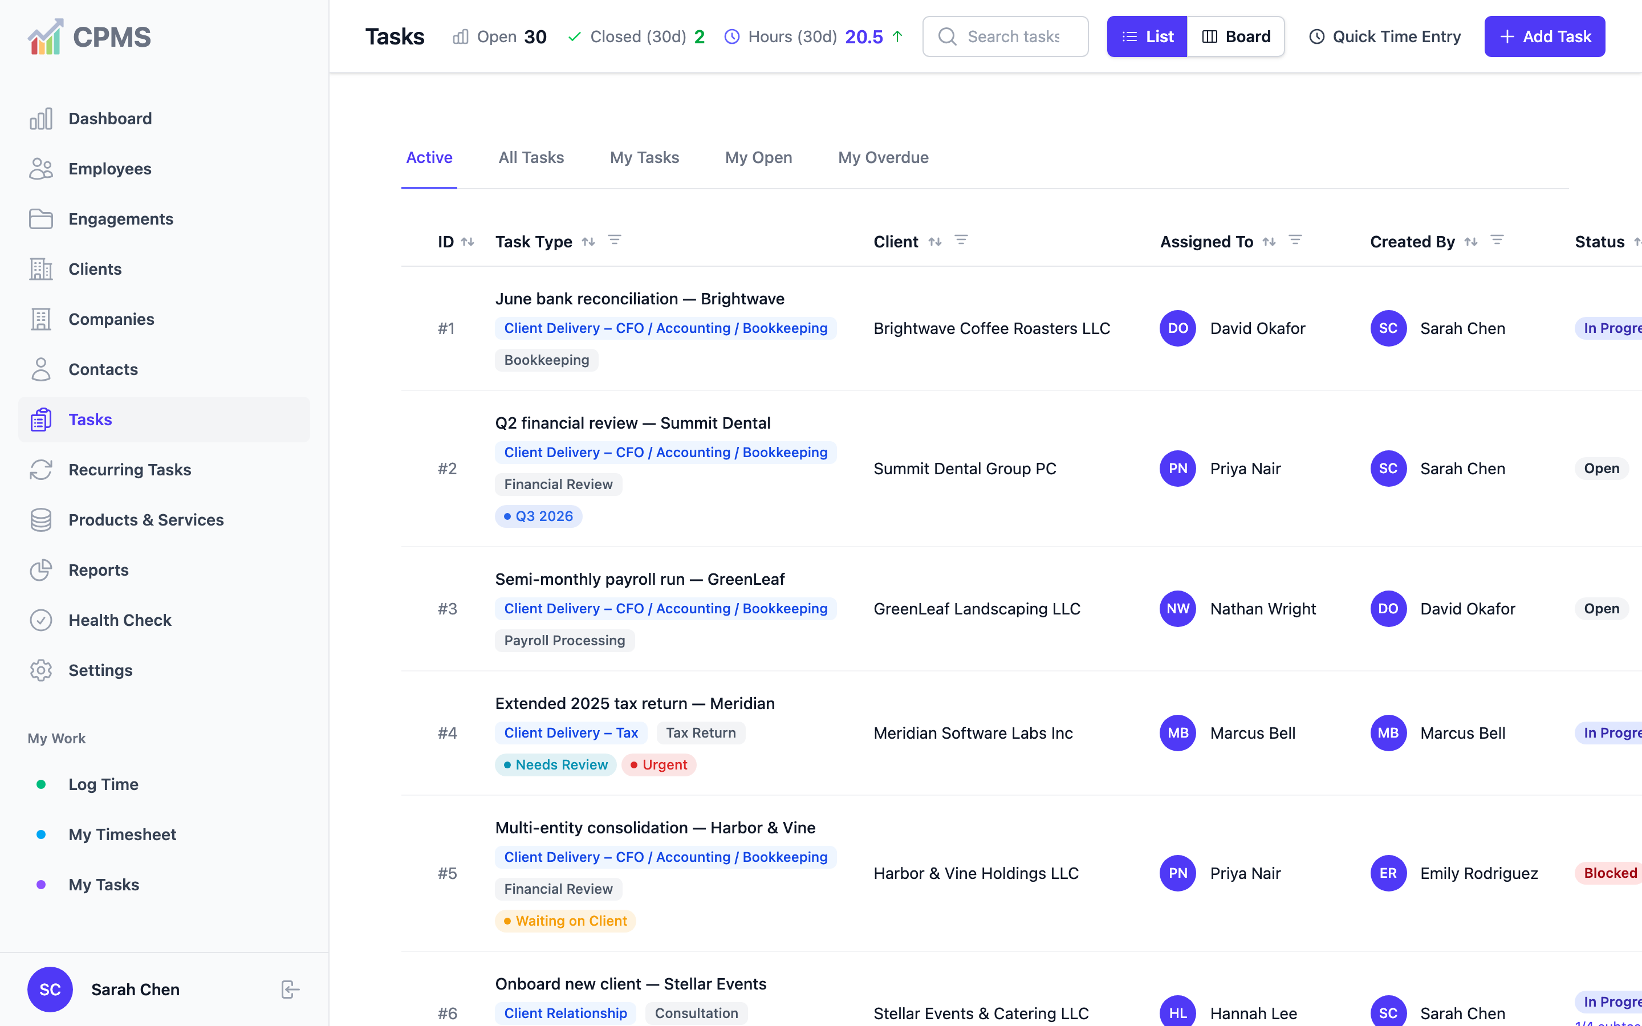
Task: Select Tasks in the sidebar
Action: click(x=164, y=420)
